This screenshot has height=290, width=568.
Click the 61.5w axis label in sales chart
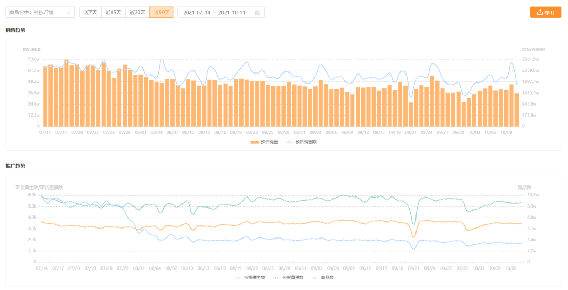click(34, 70)
